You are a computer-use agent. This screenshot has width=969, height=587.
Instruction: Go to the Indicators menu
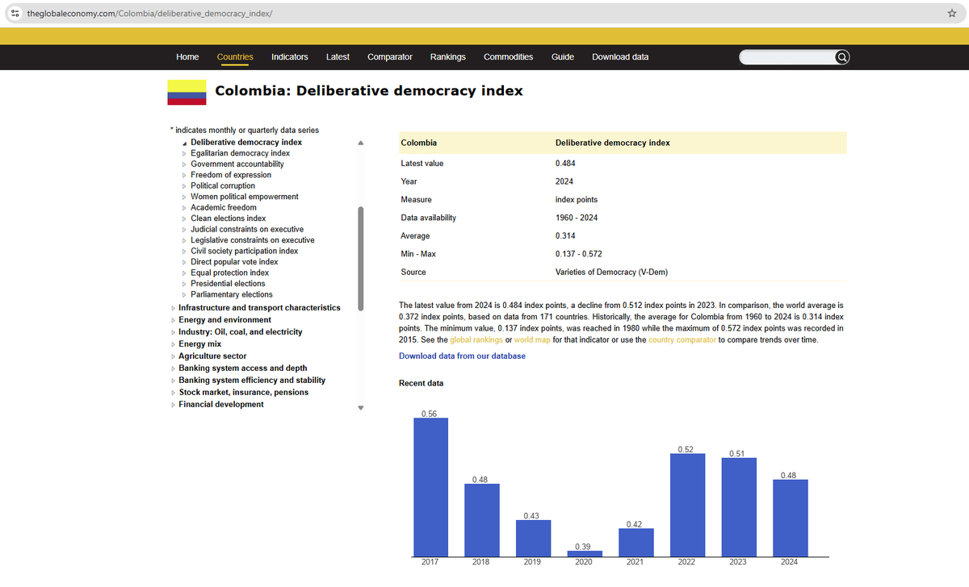[290, 56]
